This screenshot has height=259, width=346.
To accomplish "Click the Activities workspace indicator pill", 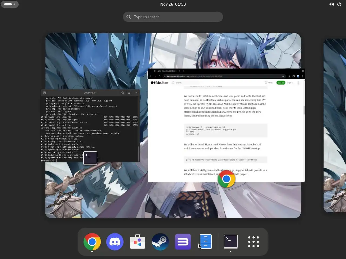I will point(10,4).
